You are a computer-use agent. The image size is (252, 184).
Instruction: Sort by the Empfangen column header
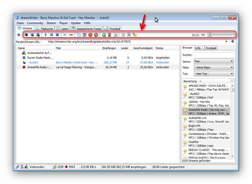pos(109,48)
